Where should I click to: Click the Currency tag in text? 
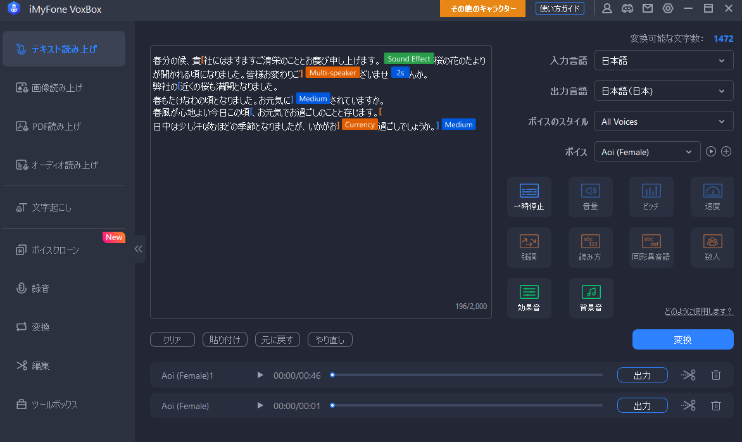coord(360,125)
